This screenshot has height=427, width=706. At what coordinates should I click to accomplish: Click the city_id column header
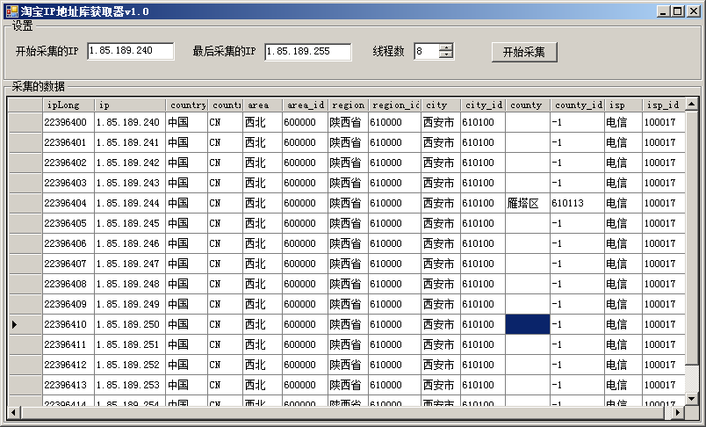click(483, 105)
